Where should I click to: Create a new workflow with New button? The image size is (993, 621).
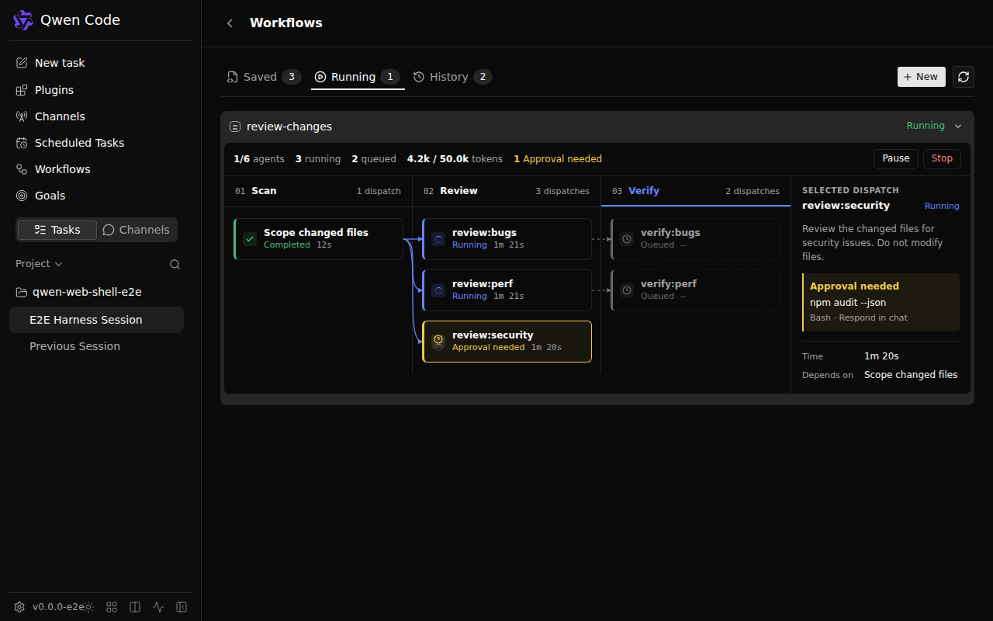tap(922, 77)
